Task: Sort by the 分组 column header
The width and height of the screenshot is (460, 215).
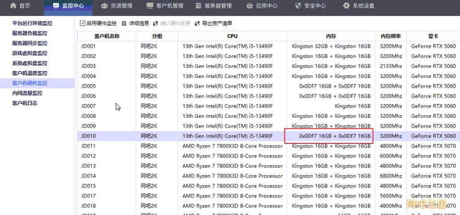Action: (x=157, y=36)
